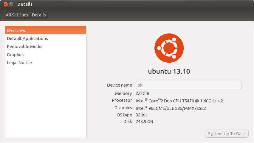Switch to Removable Media settings
The height and width of the screenshot is (143, 254).
pos(25,47)
